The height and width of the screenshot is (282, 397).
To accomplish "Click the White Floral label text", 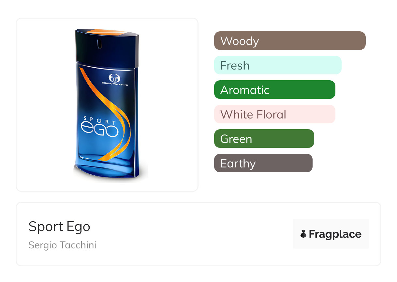I will pyautogui.click(x=253, y=115).
